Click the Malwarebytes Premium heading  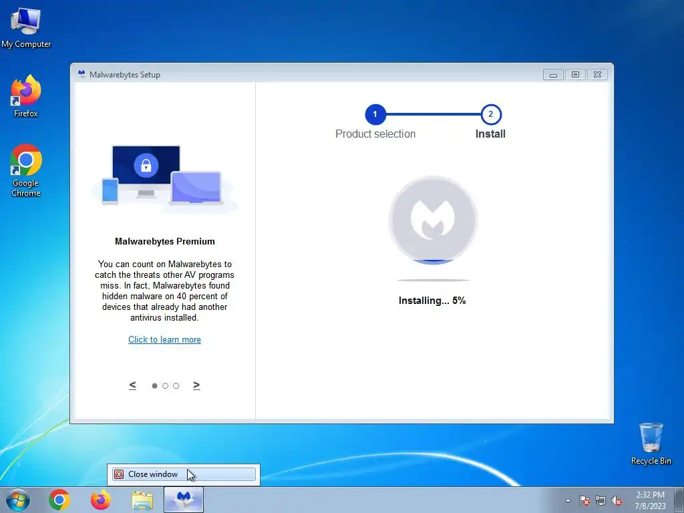(165, 241)
